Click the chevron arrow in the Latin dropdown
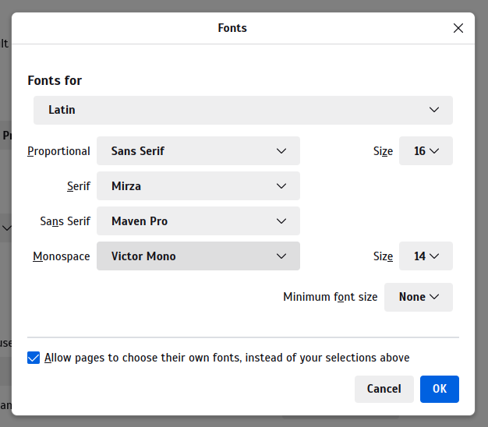This screenshot has height=427, width=488. pos(434,110)
